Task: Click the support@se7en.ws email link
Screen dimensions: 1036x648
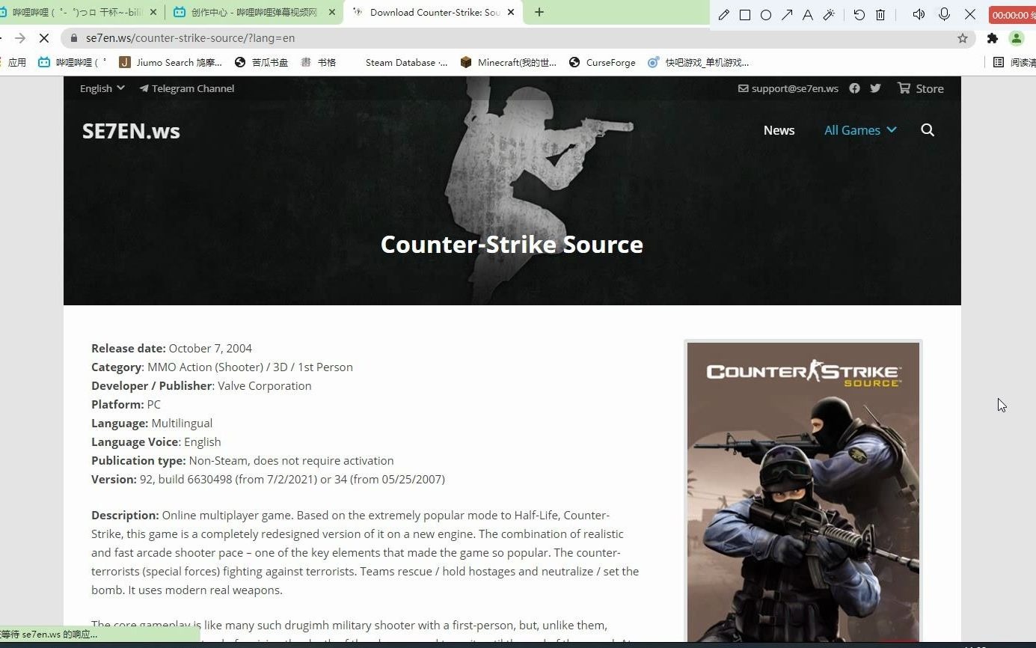Action: (788, 88)
